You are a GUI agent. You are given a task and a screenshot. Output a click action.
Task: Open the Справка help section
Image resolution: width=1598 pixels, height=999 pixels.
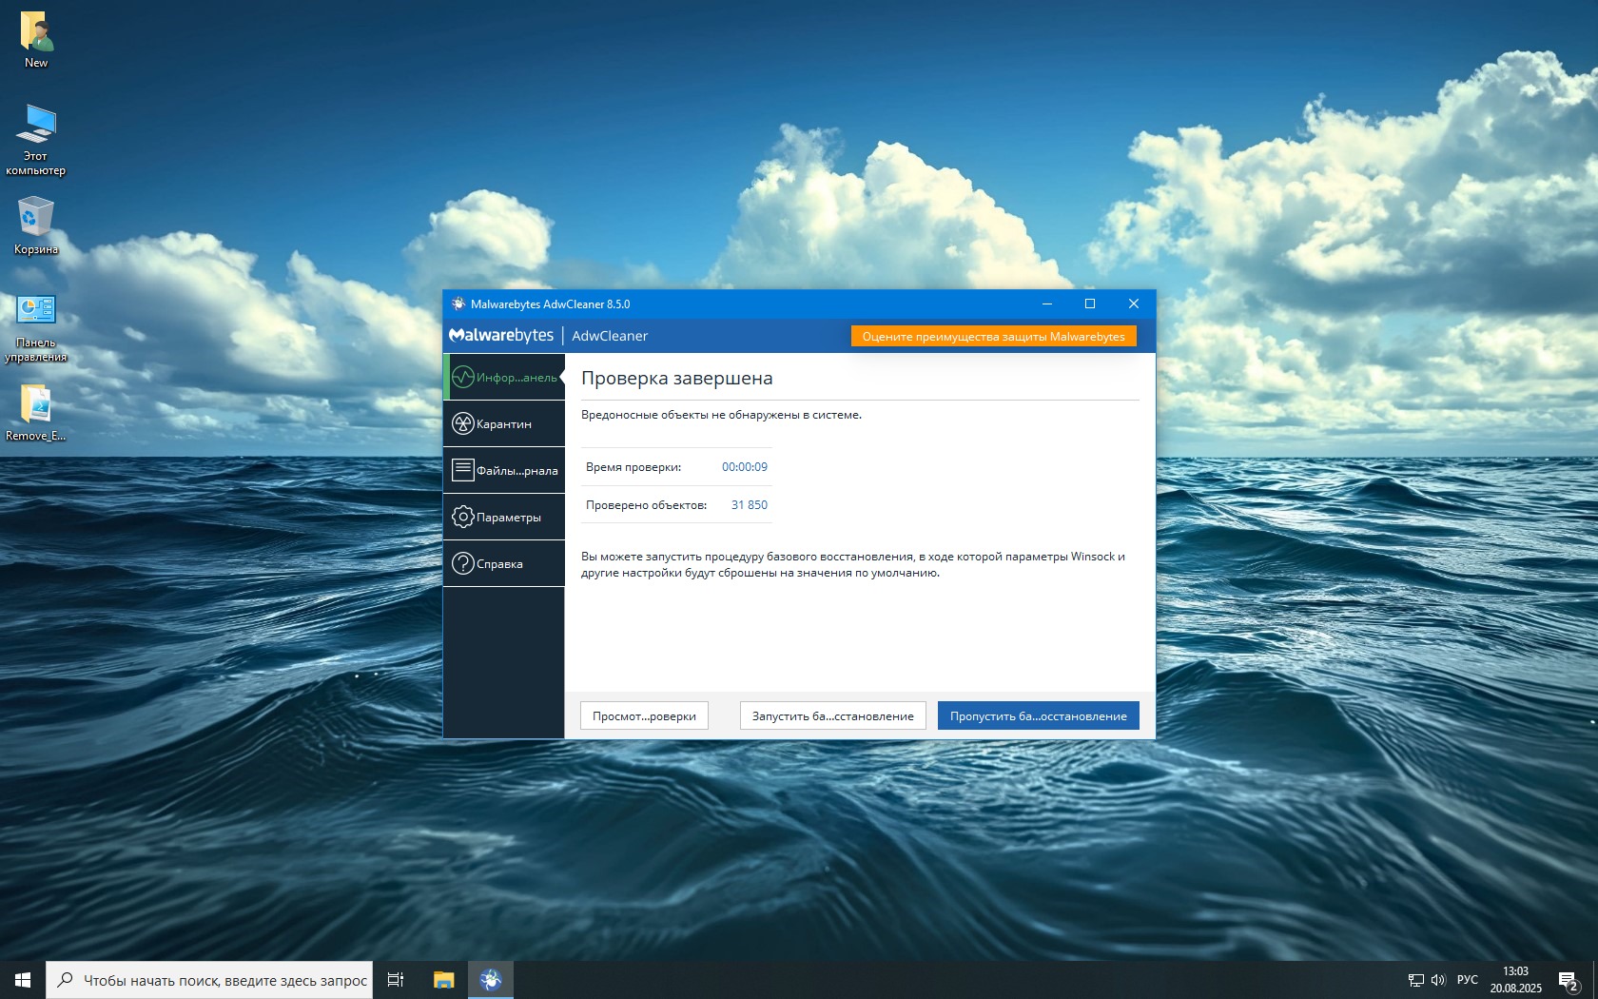coord(504,564)
